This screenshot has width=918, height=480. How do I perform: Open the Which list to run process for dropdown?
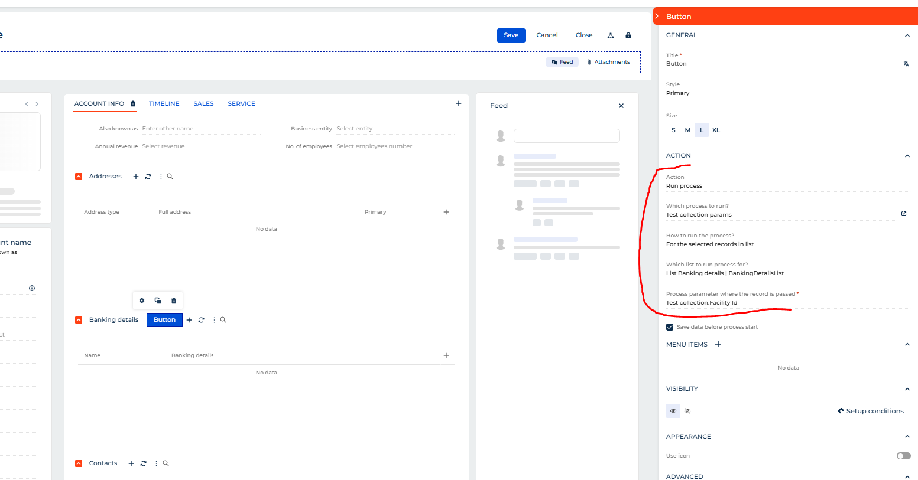click(x=788, y=273)
